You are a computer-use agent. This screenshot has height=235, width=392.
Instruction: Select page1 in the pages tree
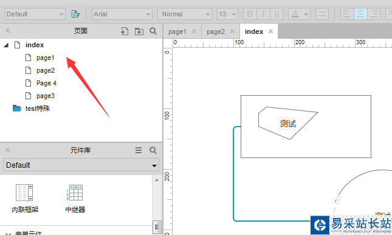click(x=45, y=58)
